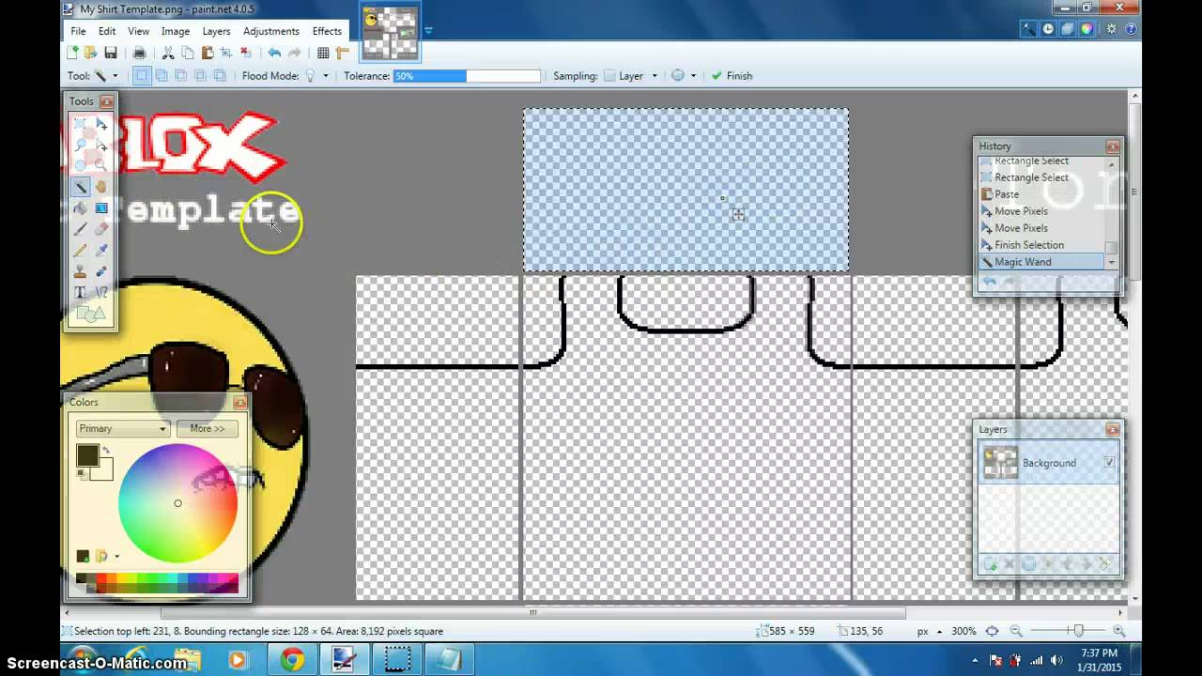
Task: Choose Intersect selection mode
Action: tap(199, 76)
